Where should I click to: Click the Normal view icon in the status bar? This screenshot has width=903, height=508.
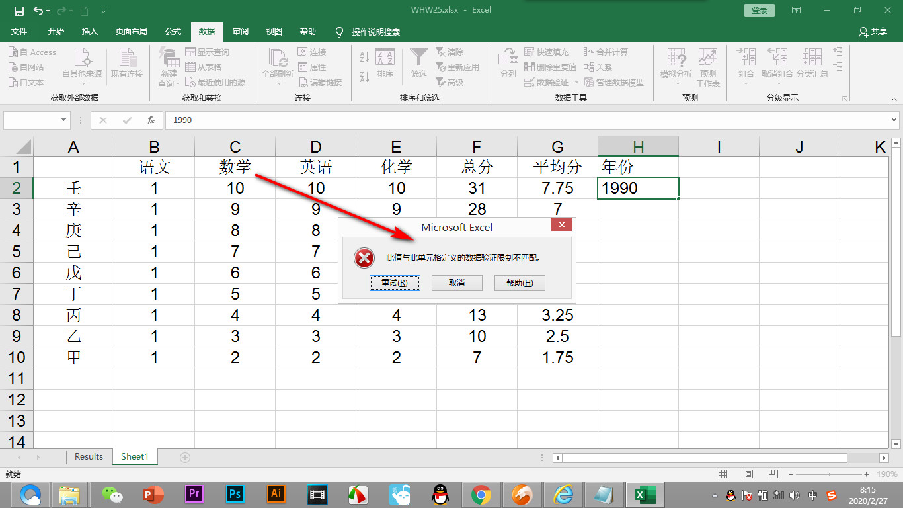coord(723,474)
